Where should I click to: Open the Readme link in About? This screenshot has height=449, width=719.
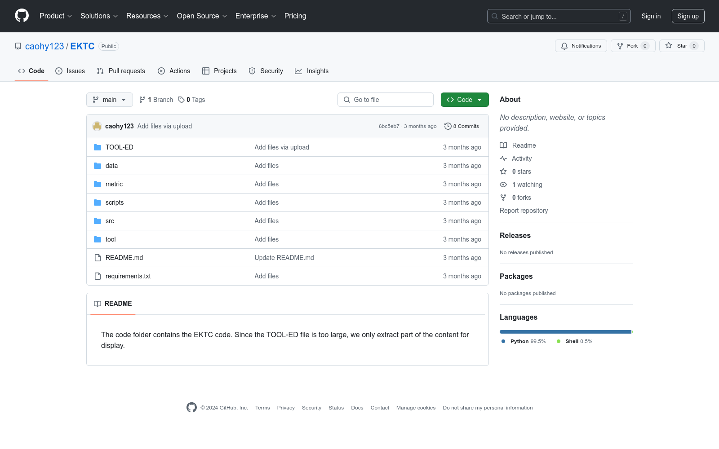point(518,145)
